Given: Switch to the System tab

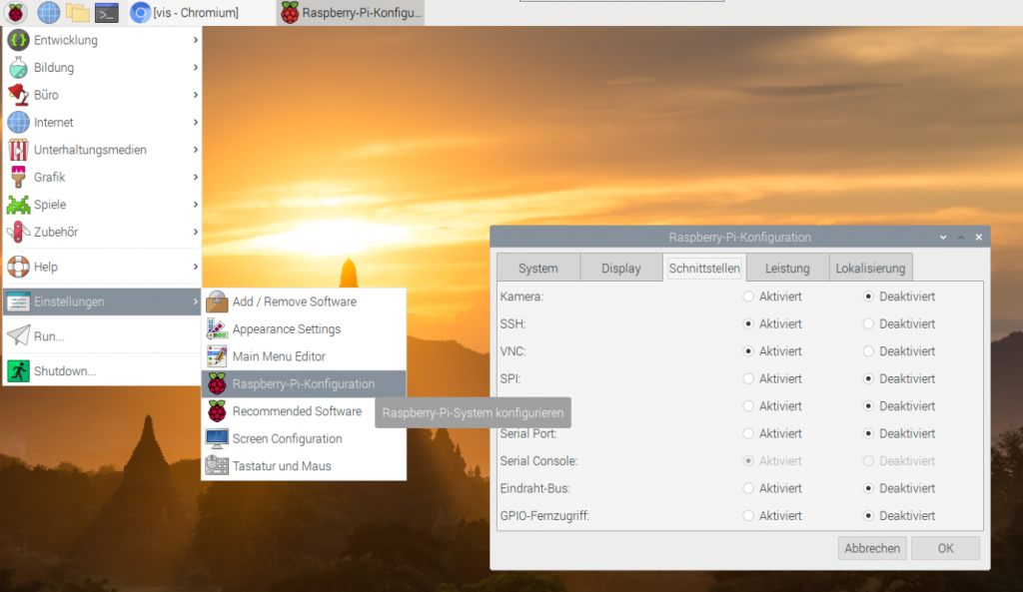Looking at the screenshot, I should [537, 268].
